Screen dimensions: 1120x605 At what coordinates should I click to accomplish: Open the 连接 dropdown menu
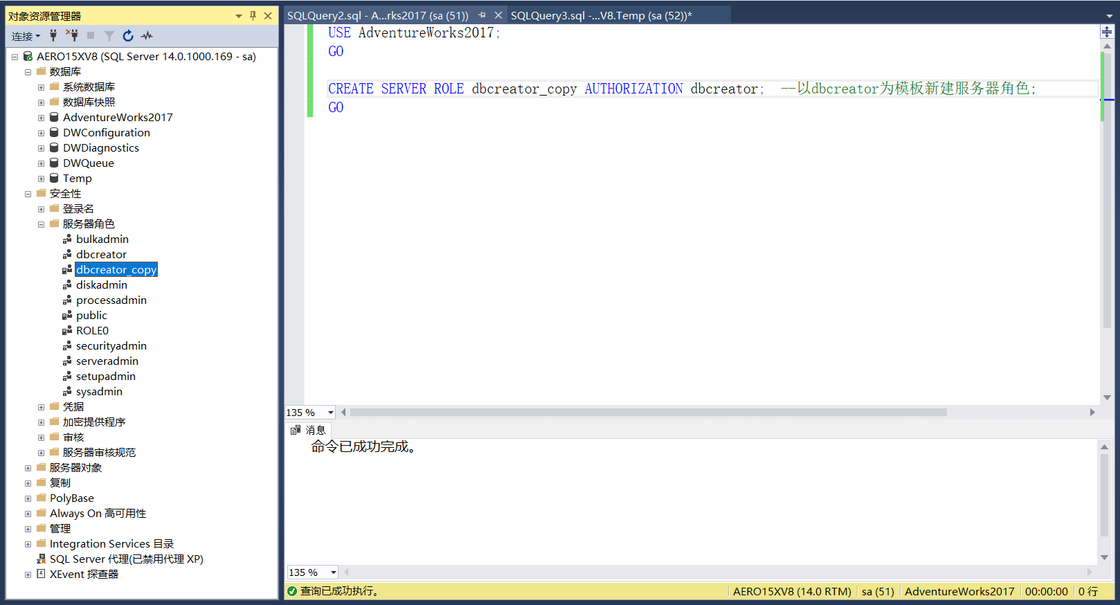coord(26,36)
